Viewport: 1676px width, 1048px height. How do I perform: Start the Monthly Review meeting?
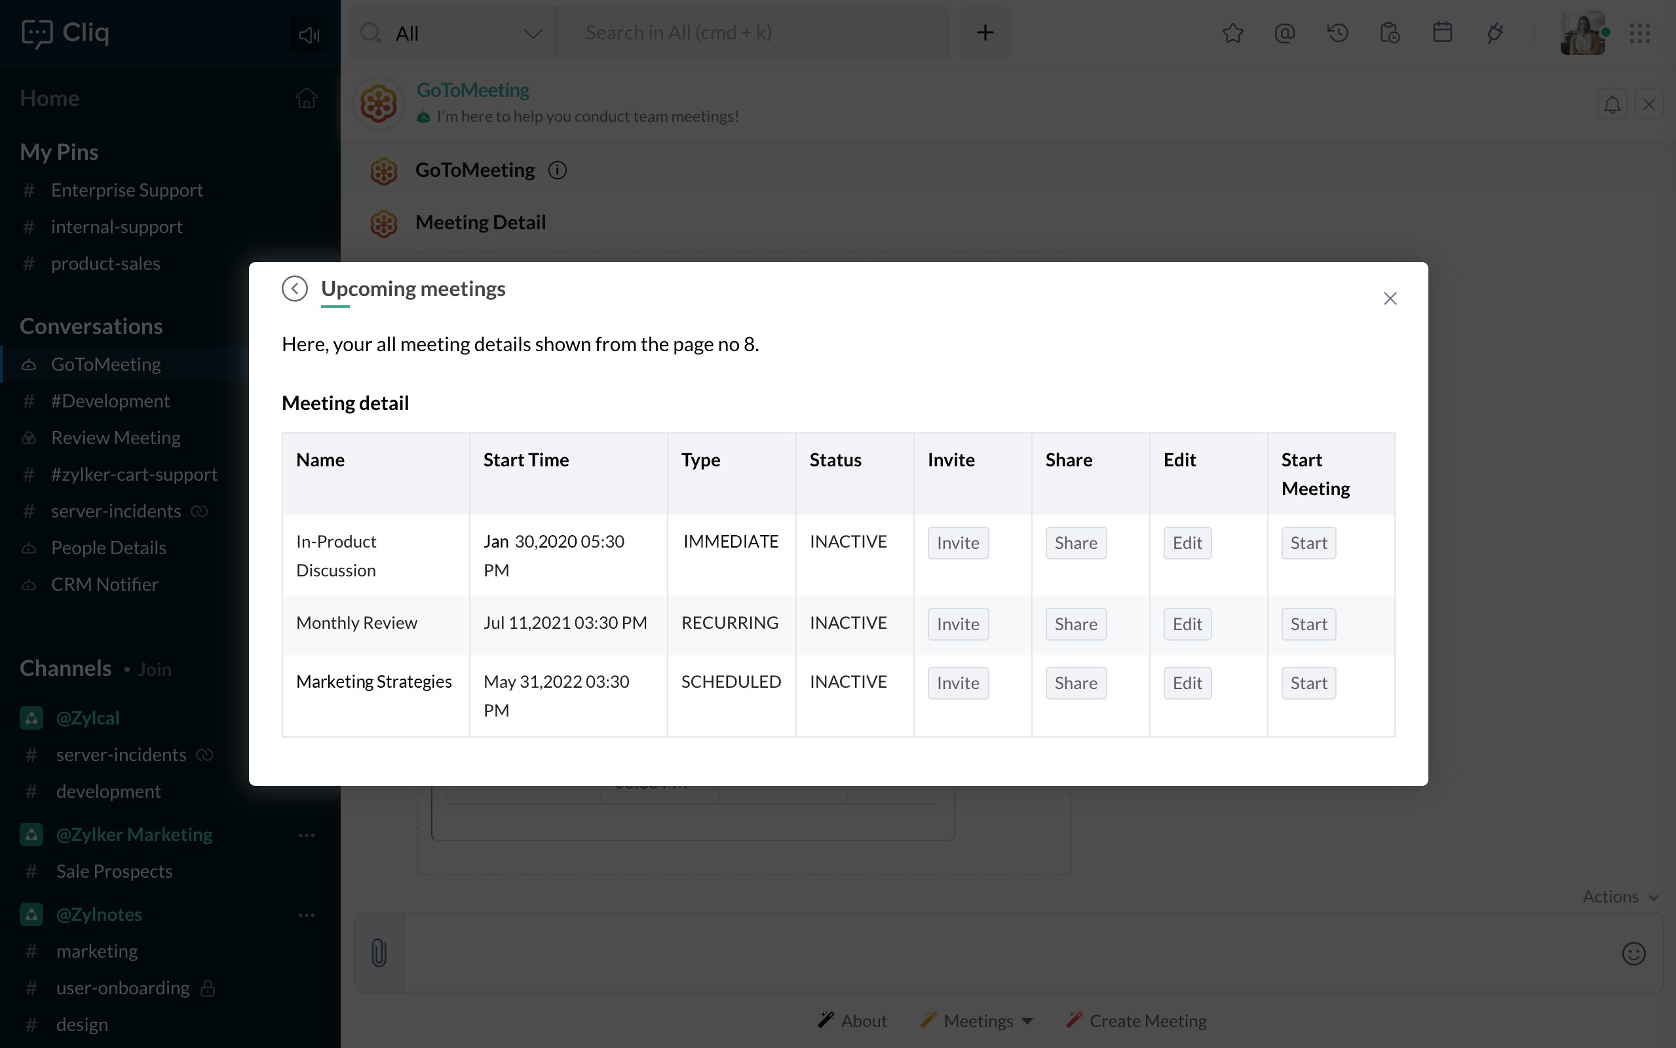(x=1308, y=624)
